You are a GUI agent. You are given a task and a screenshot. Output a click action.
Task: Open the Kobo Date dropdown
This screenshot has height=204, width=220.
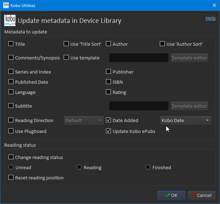(x=186, y=120)
